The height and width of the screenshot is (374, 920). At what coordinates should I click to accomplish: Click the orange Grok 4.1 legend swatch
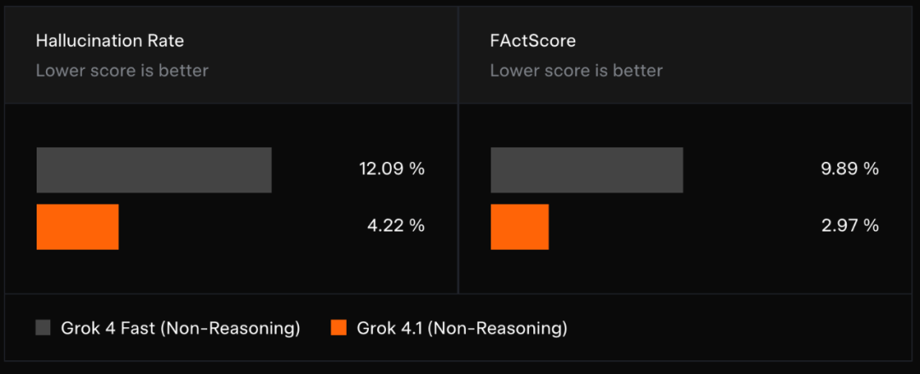[x=338, y=328]
